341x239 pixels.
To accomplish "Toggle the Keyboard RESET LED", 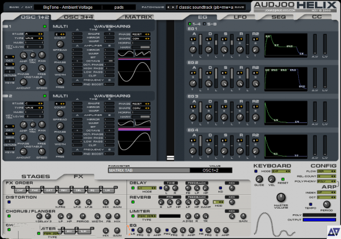I will pyautogui.click(x=283, y=179).
